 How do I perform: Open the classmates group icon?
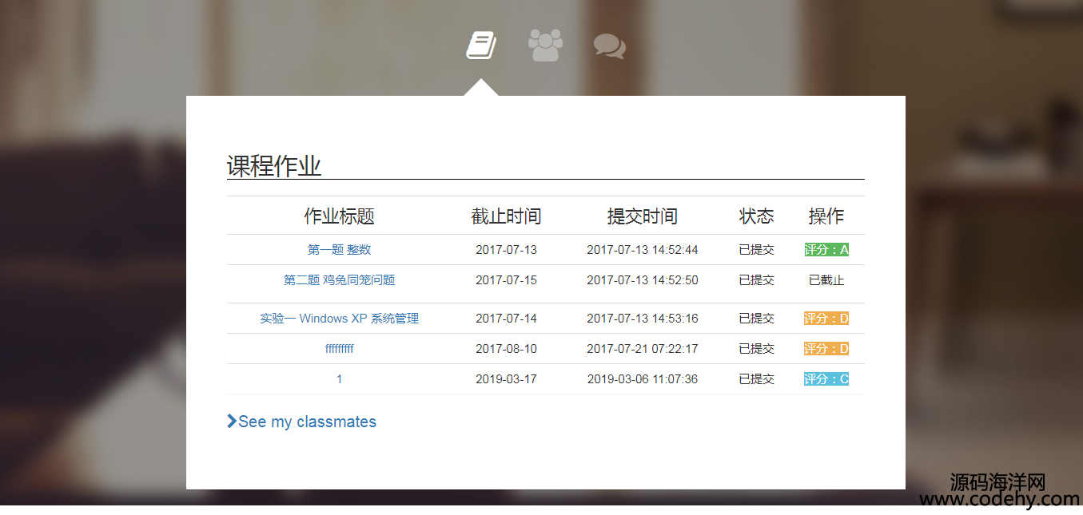[545, 46]
